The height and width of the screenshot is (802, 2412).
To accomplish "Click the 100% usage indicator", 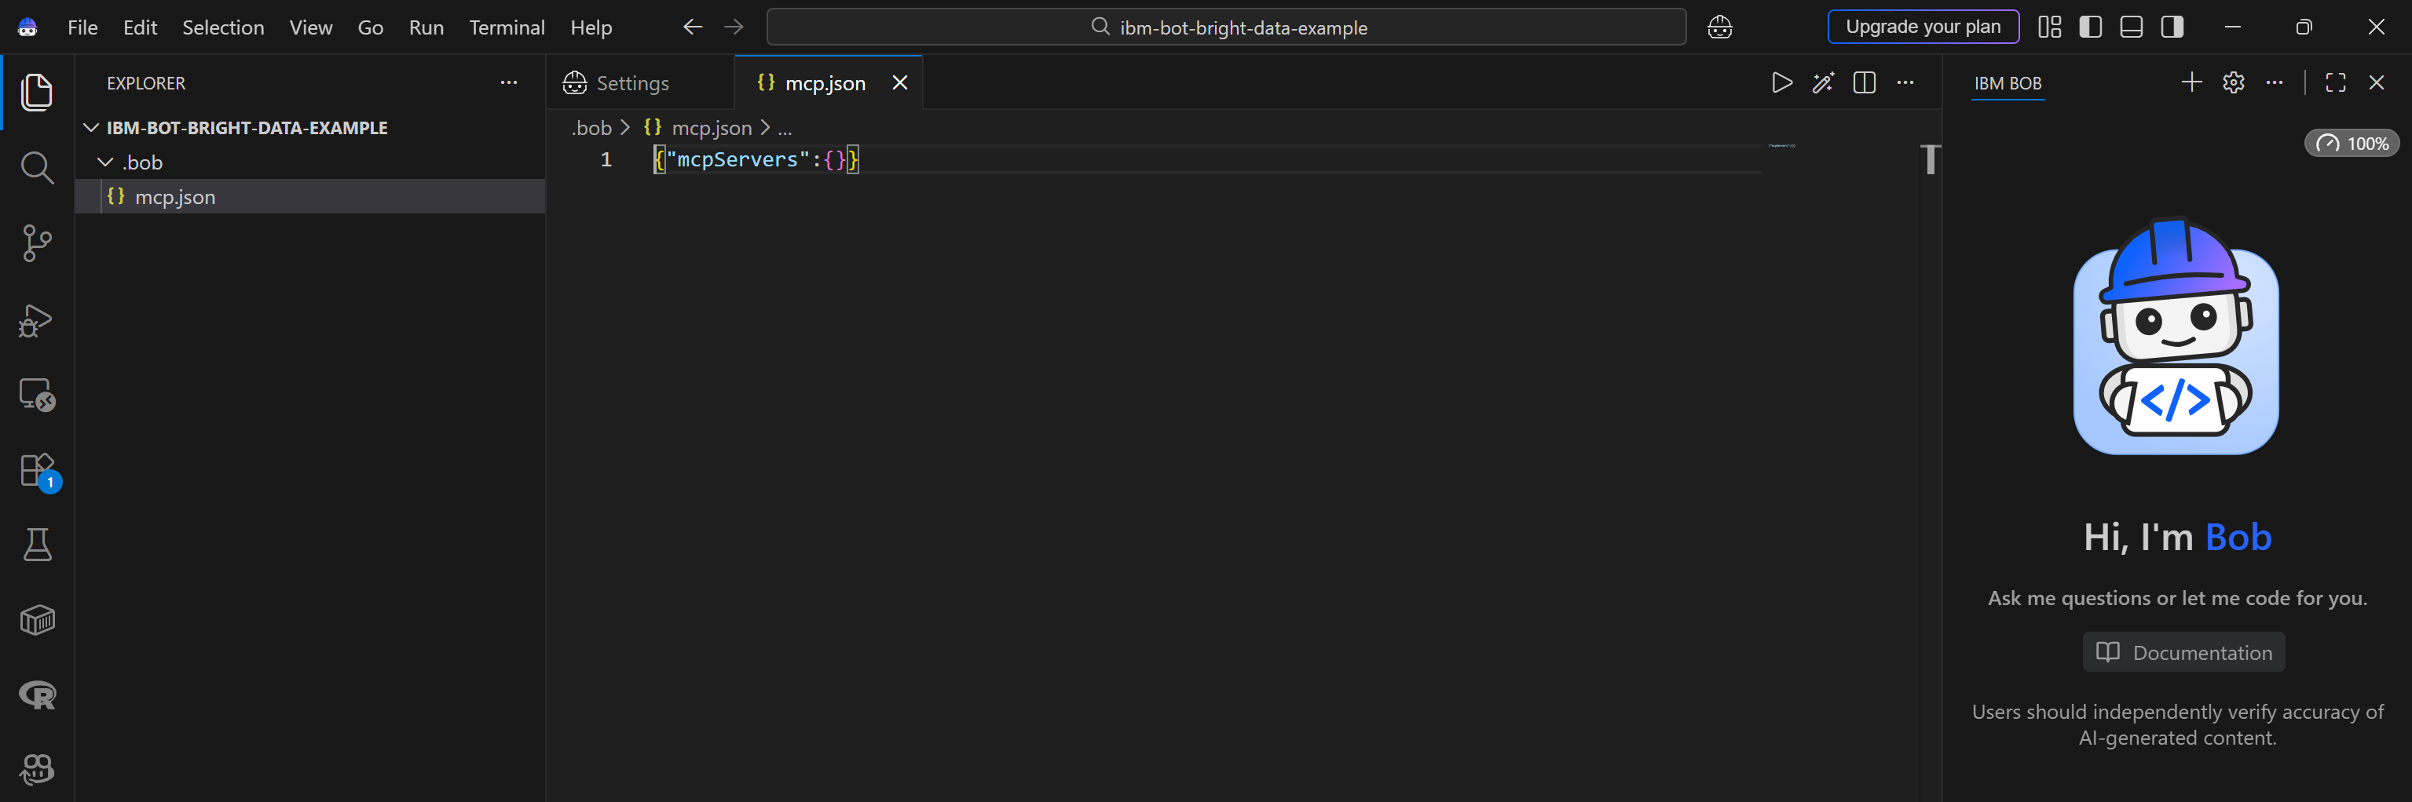I will pos(2352,143).
